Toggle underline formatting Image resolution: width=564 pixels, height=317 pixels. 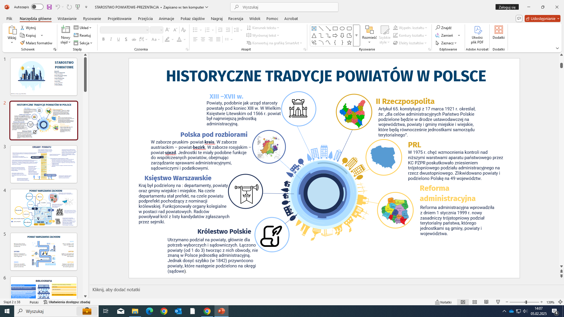pyautogui.click(x=119, y=39)
